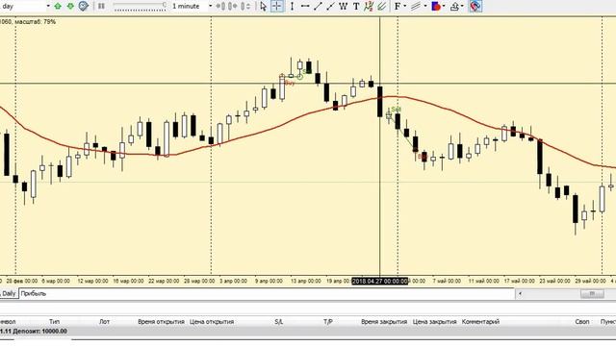Click the F Fibonacci tools icon
616x346 pixels.
click(398, 7)
